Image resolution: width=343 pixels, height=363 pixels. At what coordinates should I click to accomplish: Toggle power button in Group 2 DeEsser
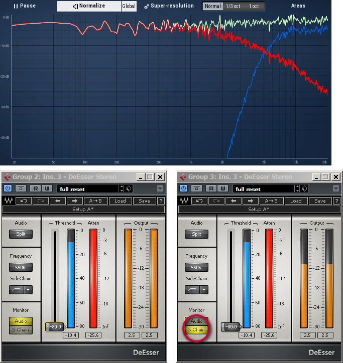click(x=8, y=188)
